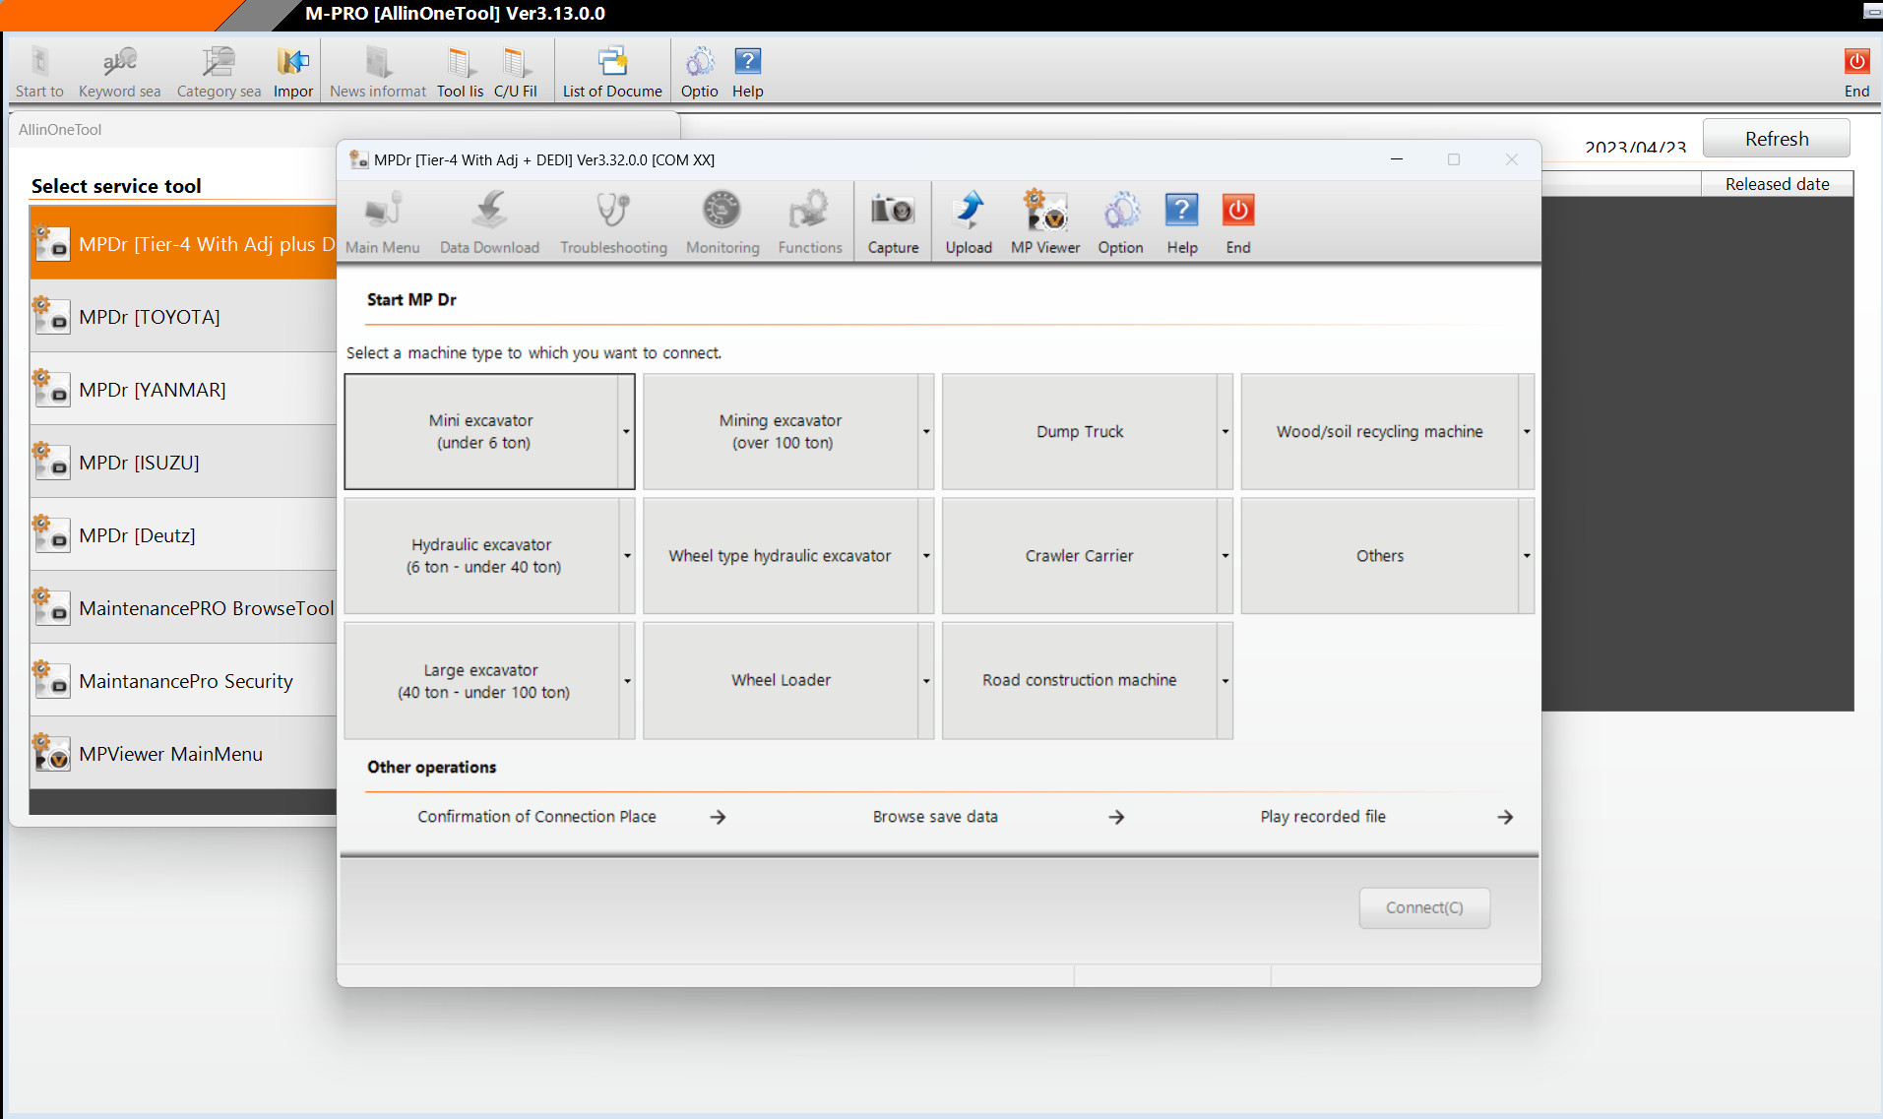Expand Mini excavator dropdown arrow

pos(626,431)
